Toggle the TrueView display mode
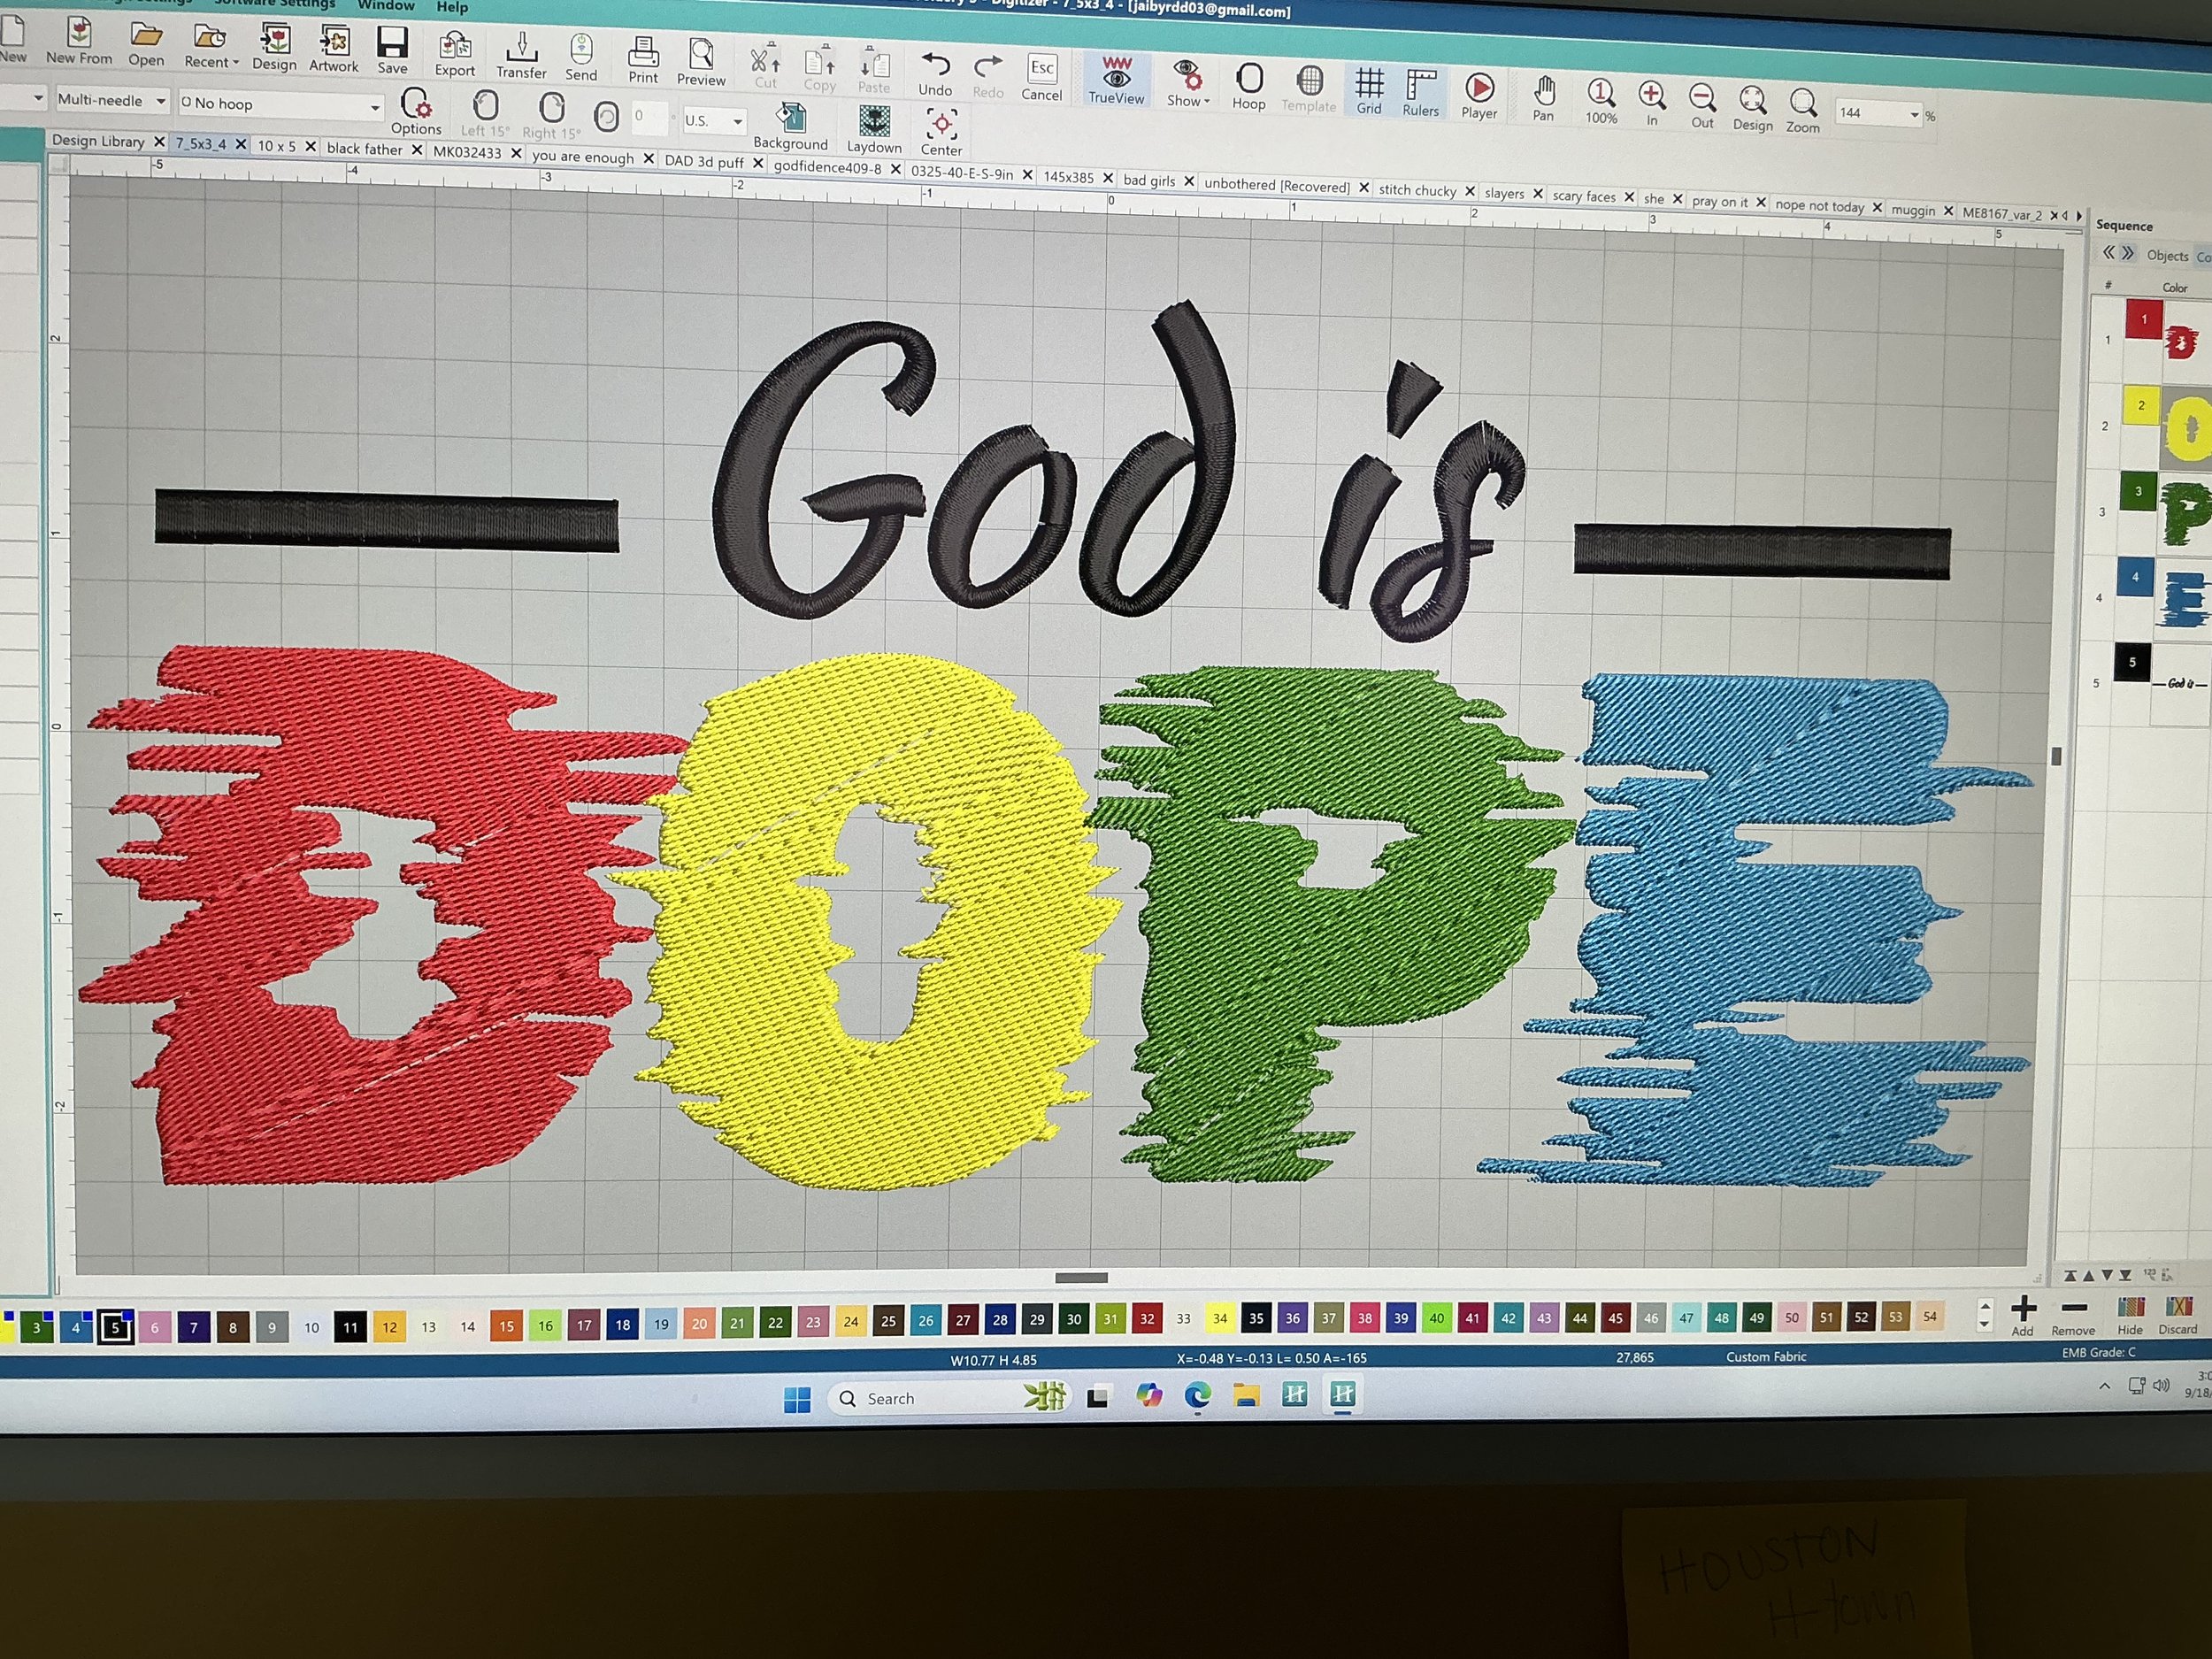This screenshot has height=1659, width=2212. pyautogui.click(x=1116, y=79)
